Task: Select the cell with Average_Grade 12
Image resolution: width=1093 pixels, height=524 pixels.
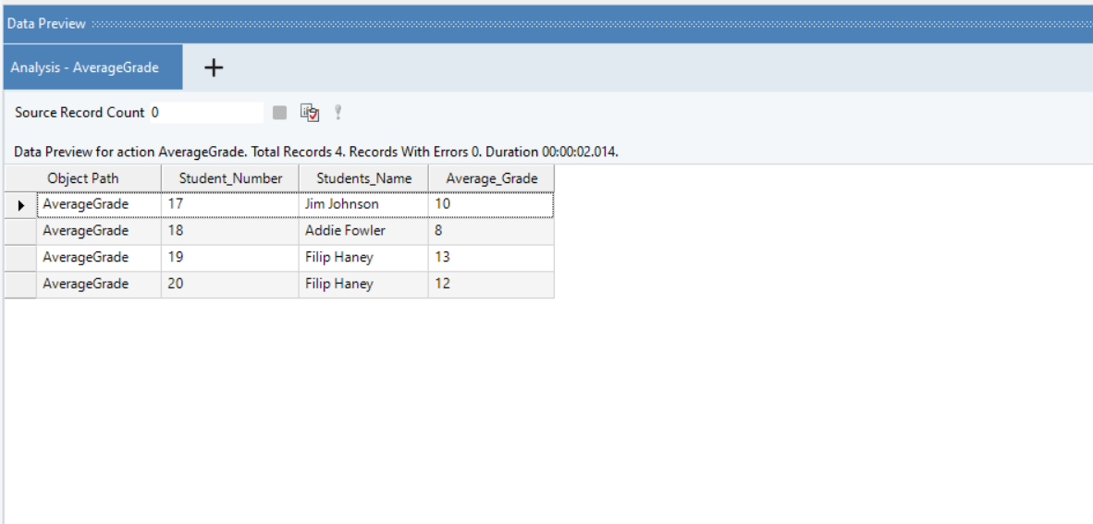Action: click(x=491, y=285)
